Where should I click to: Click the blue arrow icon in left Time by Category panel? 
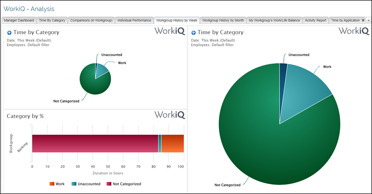9,33
